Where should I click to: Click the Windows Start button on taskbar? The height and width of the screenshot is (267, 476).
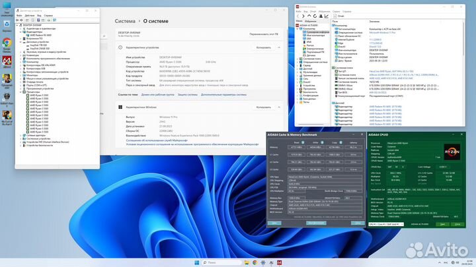(x=197, y=262)
